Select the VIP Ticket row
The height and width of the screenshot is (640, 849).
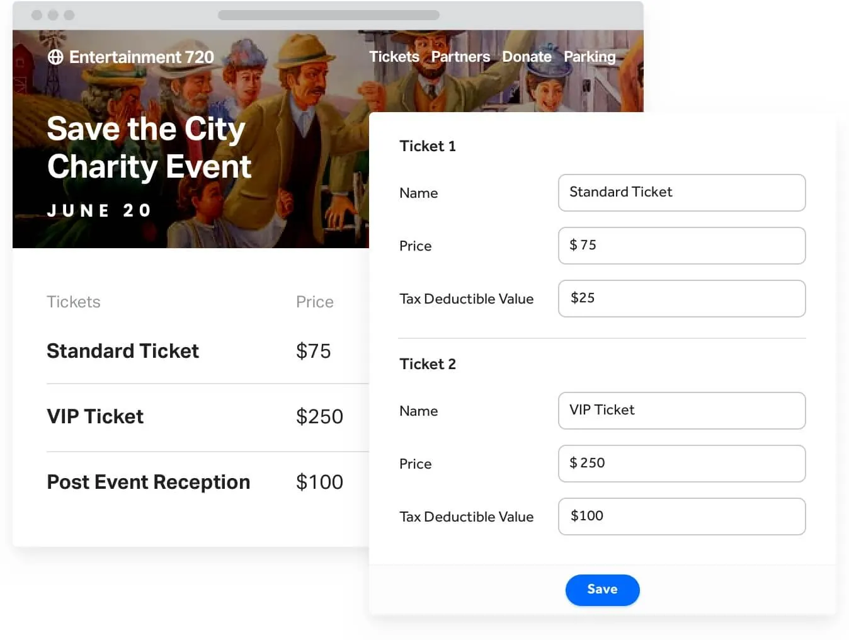point(95,416)
